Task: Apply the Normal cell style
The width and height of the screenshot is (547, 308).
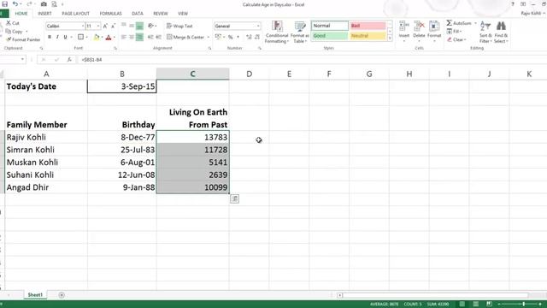Action: tap(330, 26)
